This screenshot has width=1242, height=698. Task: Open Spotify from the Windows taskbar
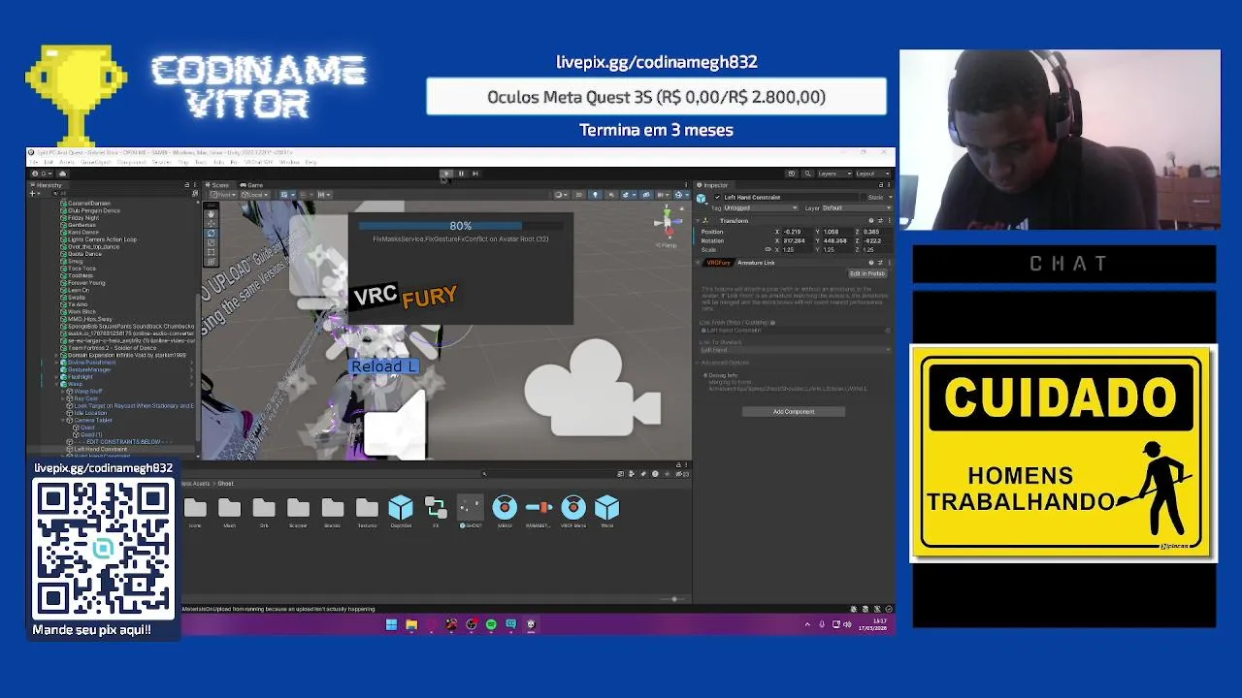491,624
